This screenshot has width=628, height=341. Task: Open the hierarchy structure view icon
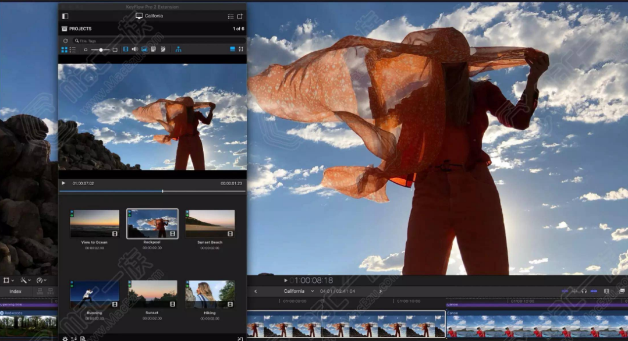tap(178, 49)
